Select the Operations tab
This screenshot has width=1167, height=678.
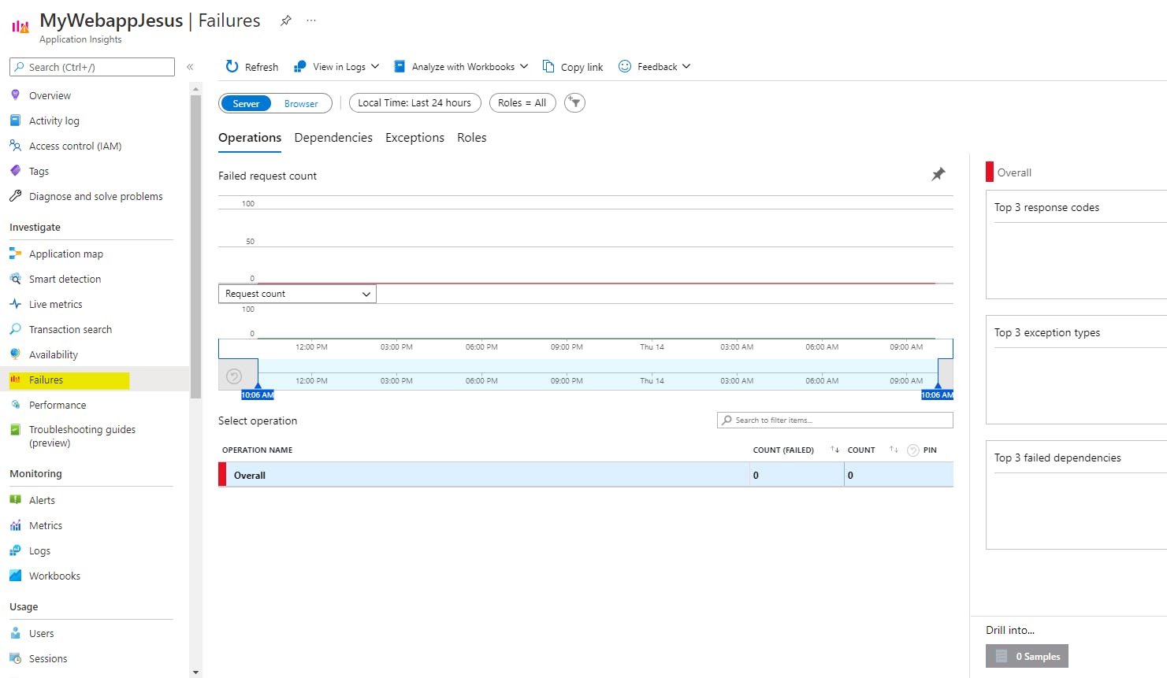250,138
